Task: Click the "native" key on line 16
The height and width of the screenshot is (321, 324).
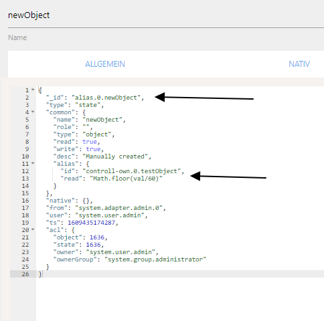Action: pos(60,201)
